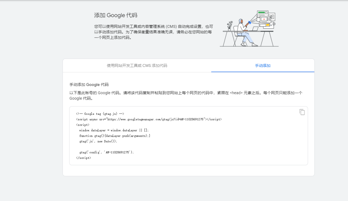The width and height of the screenshot is (348, 201).
Task: Click the intro paragraph starting 您可以使用网站开发工具
Action: (153, 32)
